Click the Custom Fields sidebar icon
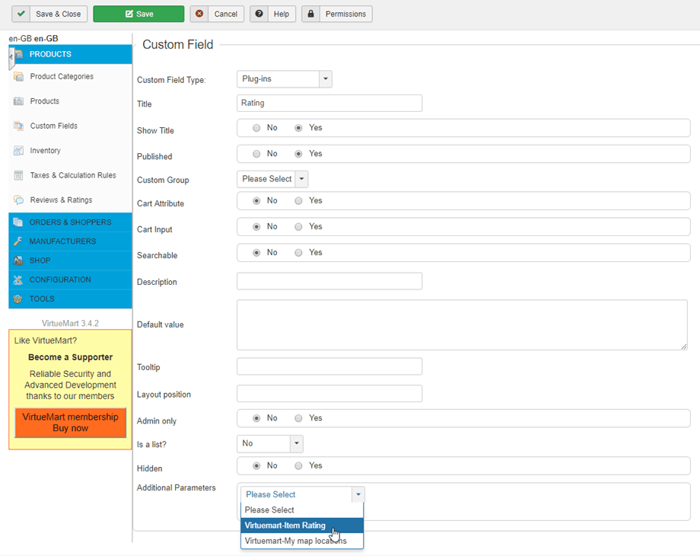This screenshot has width=700, height=556. coord(18,126)
